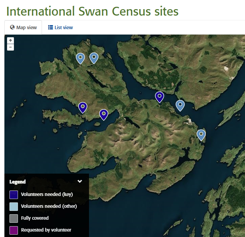Click the dark blue key volunteers swatch

click(14, 195)
